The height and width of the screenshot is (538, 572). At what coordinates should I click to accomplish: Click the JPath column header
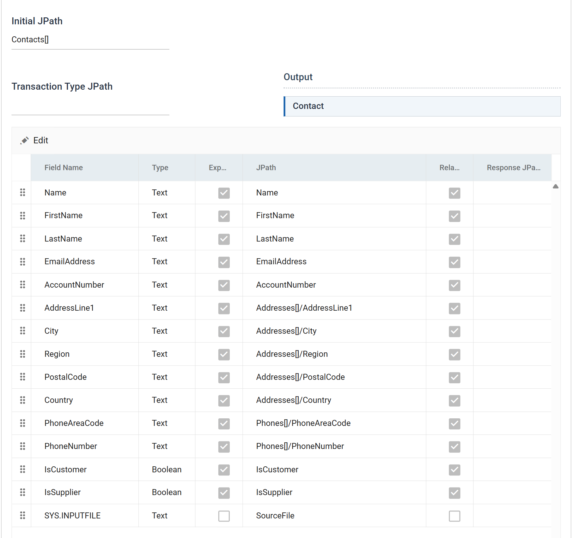point(334,168)
